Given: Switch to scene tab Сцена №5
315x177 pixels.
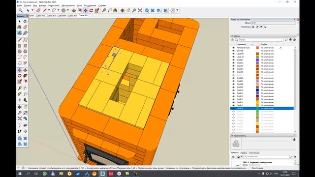Looking at the screenshot, I should click(72, 15).
